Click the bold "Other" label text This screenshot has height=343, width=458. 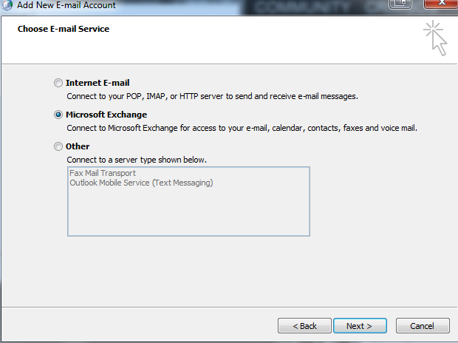coord(78,147)
